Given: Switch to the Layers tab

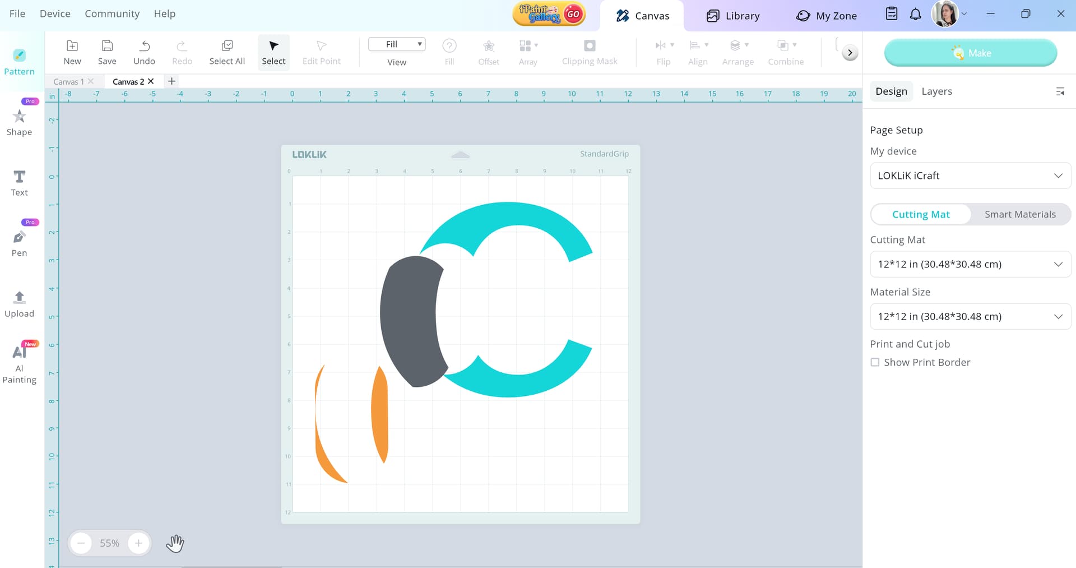Looking at the screenshot, I should [x=936, y=91].
